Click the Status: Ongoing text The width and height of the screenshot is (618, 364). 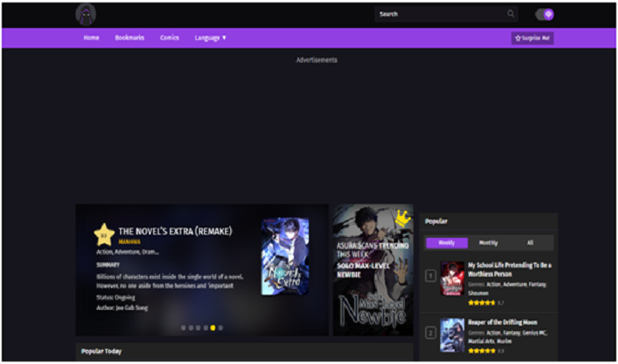(115, 297)
